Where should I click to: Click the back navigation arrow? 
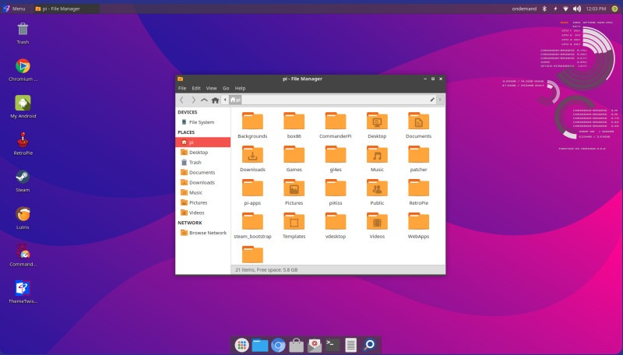tap(182, 100)
